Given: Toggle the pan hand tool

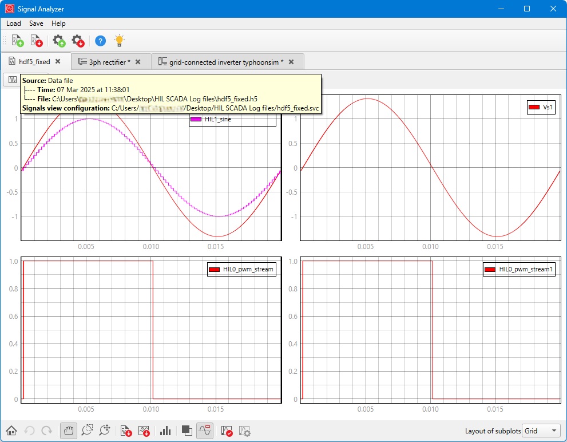Looking at the screenshot, I should click(x=69, y=431).
